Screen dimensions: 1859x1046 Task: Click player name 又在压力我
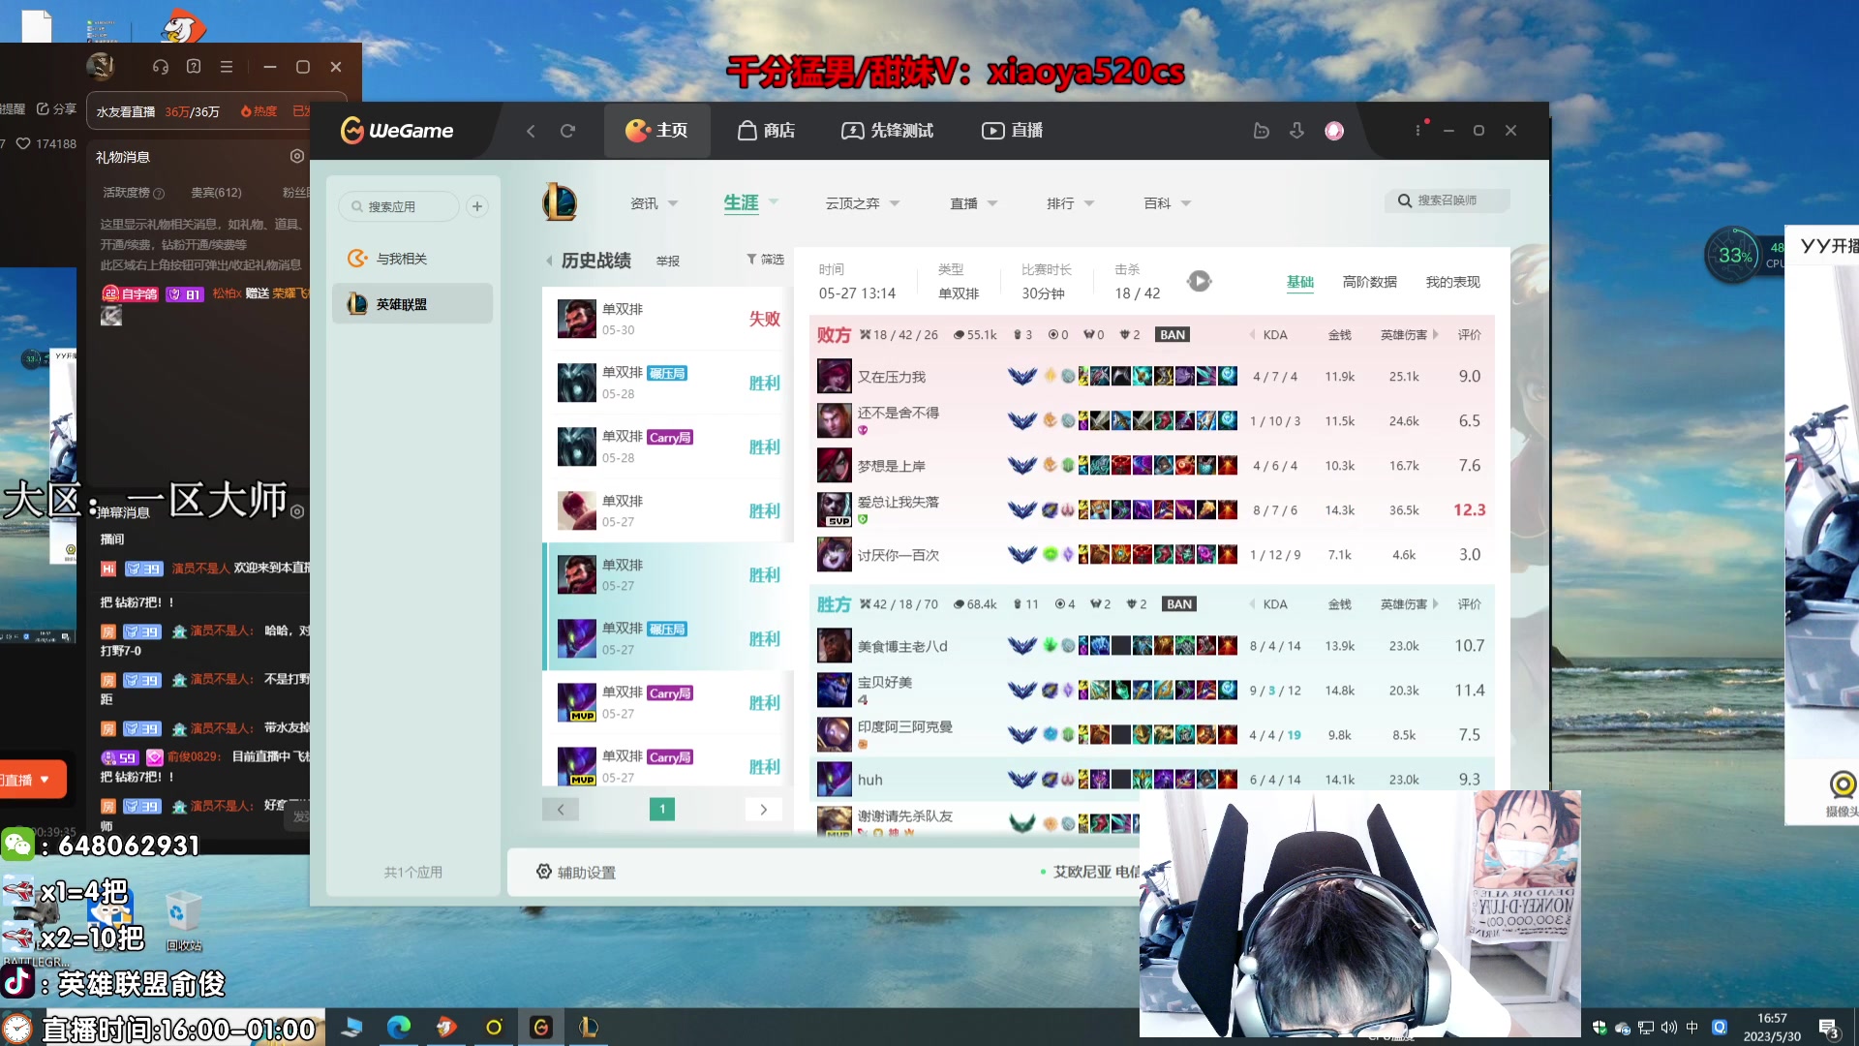pos(891,377)
